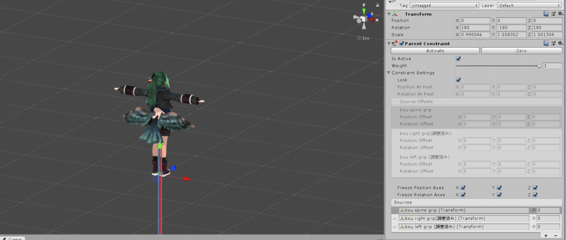Click the Weight slider handle
Image resolution: width=566 pixels, height=240 pixels.
pyautogui.click(x=539, y=66)
